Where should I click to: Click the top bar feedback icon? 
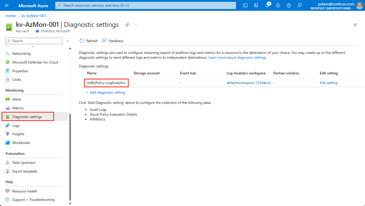click(x=300, y=5)
